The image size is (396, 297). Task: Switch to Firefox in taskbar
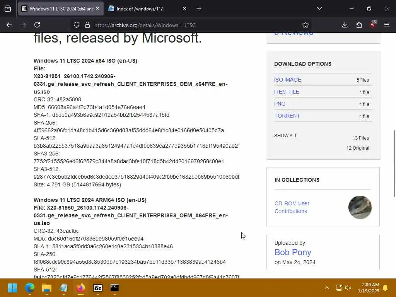tap(80, 288)
